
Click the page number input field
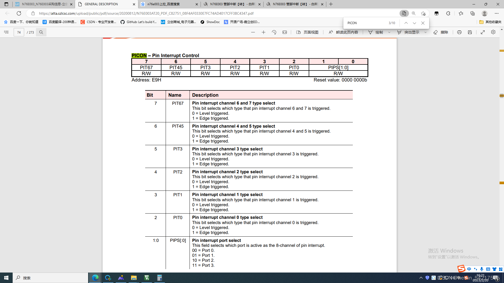pyautogui.click(x=19, y=32)
